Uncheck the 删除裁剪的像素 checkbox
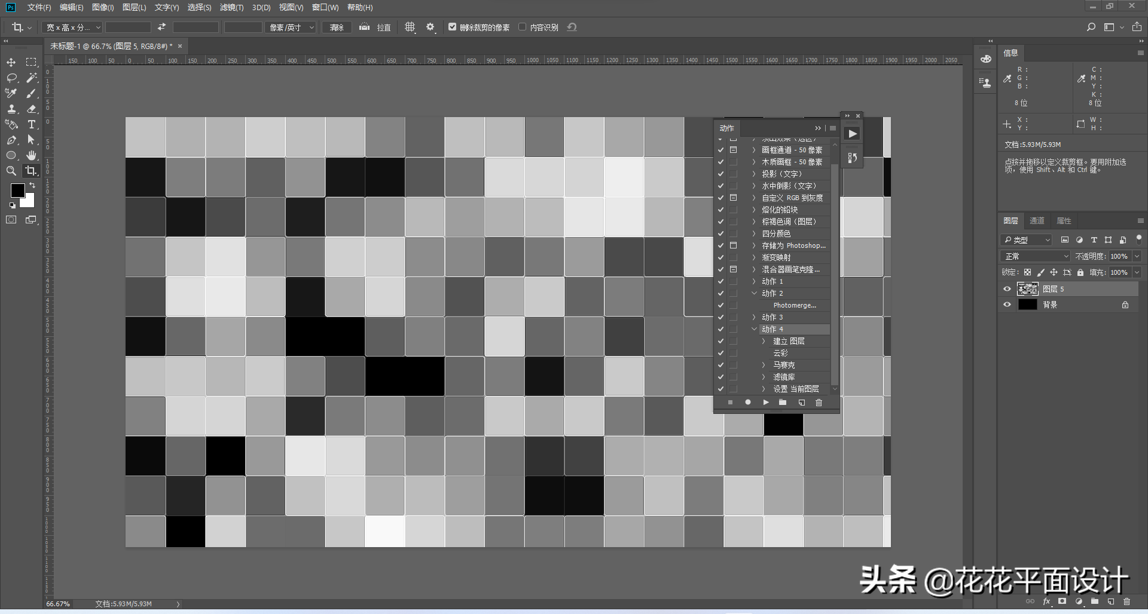 coord(453,27)
